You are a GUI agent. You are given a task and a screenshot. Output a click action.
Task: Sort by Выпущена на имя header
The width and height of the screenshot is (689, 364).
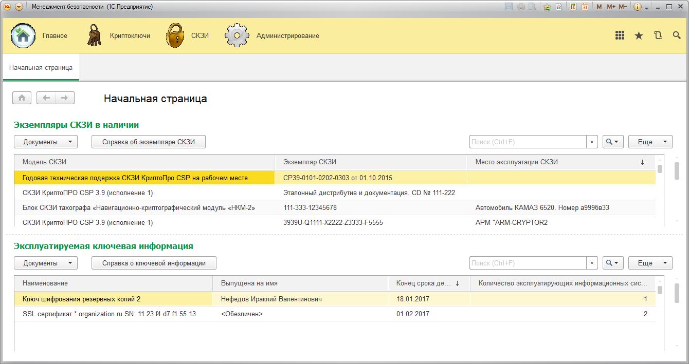(300, 283)
